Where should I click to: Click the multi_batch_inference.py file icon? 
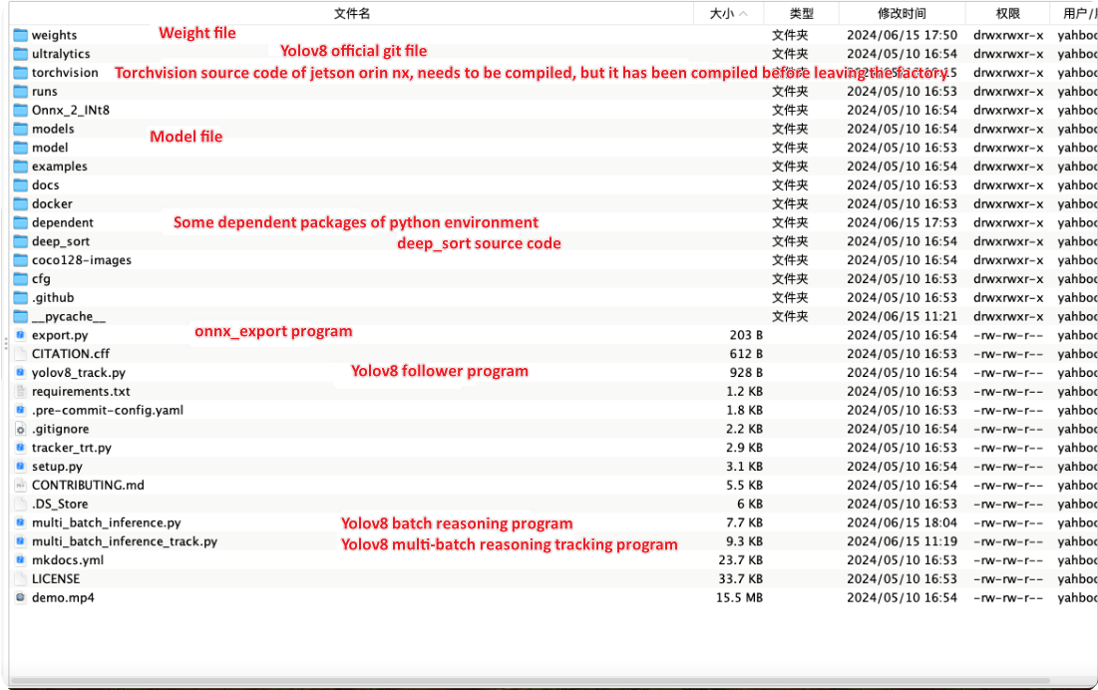[x=20, y=522]
